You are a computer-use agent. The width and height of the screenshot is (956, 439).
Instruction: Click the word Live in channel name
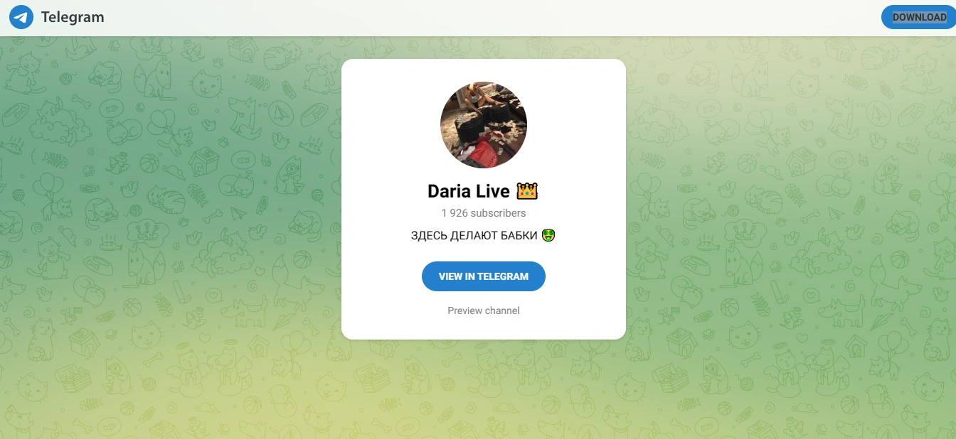click(x=493, y=191)
